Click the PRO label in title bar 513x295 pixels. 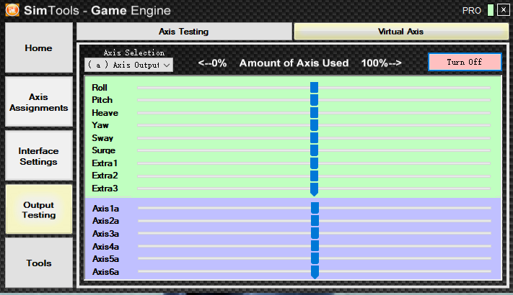(x=472, y=11)
